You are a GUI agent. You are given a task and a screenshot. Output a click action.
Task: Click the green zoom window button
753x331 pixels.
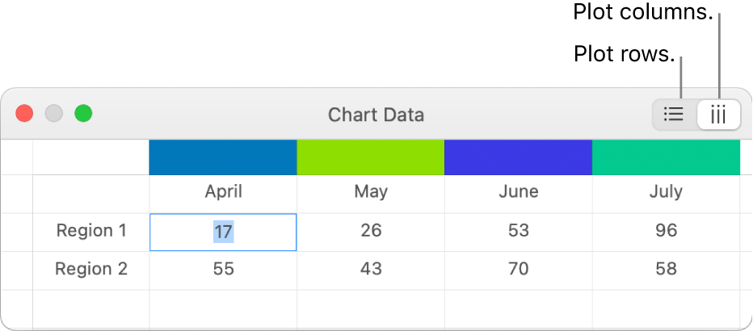pyautogui.click(x=83, y=114)
